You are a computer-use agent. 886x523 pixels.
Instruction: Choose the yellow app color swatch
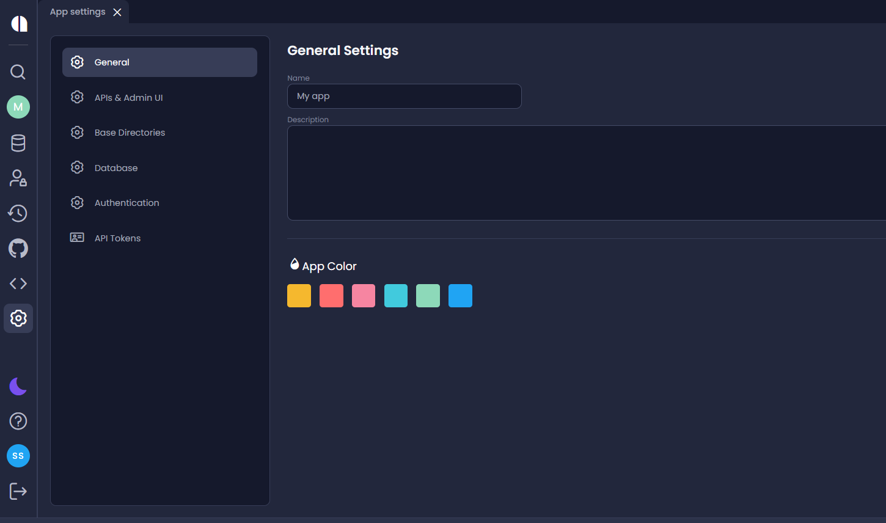[x=299, y=296]
